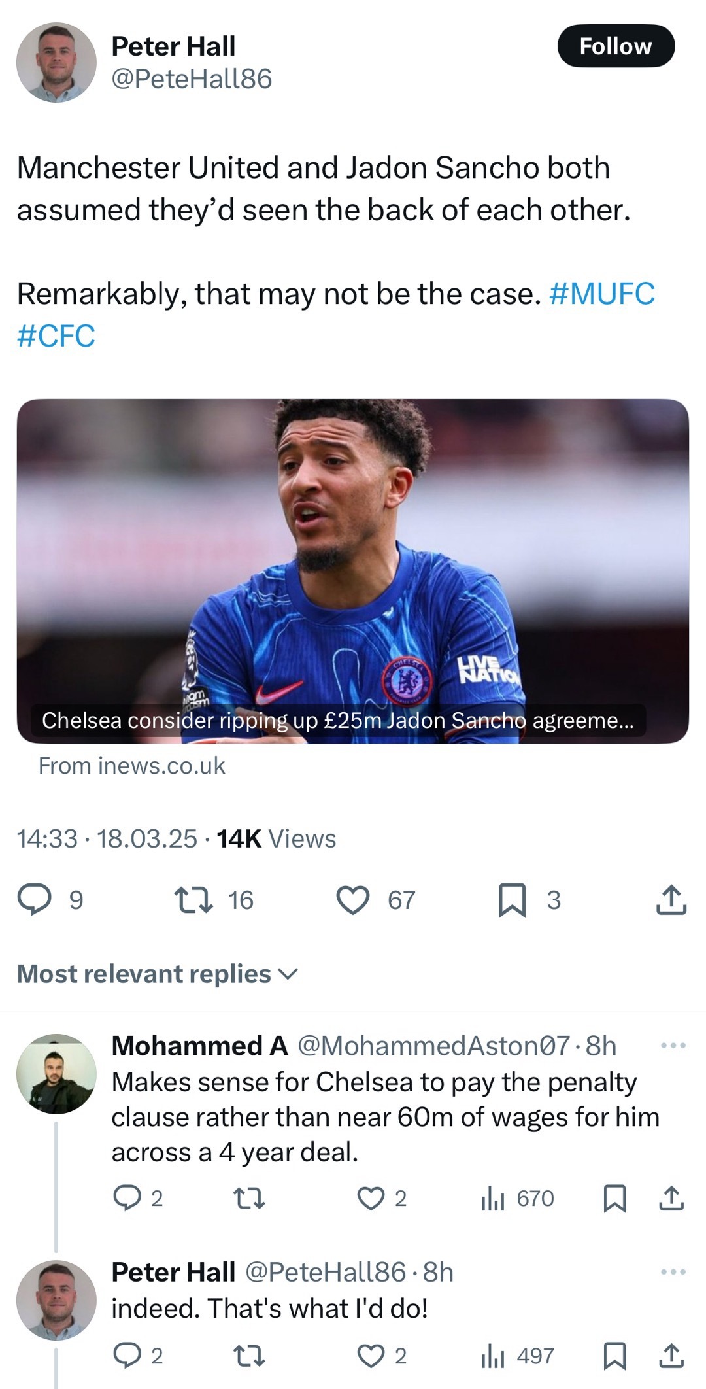706x1389 pixels.
Task: Open more options on Mohammed A's reply
Action: tap(673, 1046)
